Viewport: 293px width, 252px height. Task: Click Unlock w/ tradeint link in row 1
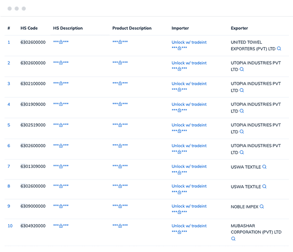189,42
